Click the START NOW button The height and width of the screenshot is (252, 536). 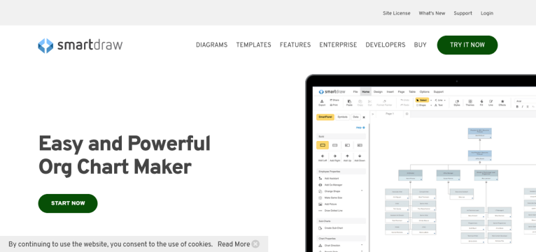pyautogui.click(x=68, y=203)
